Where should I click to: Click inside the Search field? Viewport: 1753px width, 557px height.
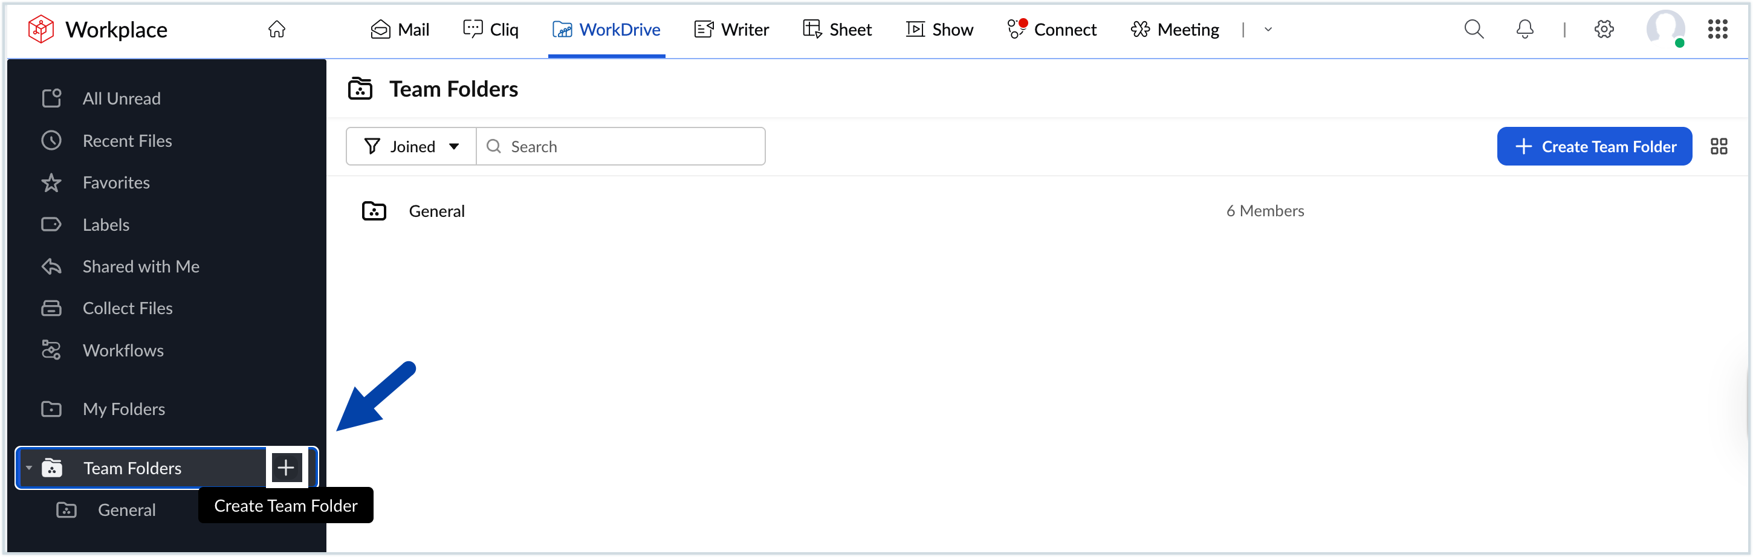coord(612,146)
